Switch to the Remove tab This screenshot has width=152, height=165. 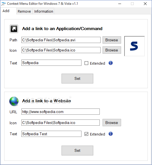(x=24, y=11)
